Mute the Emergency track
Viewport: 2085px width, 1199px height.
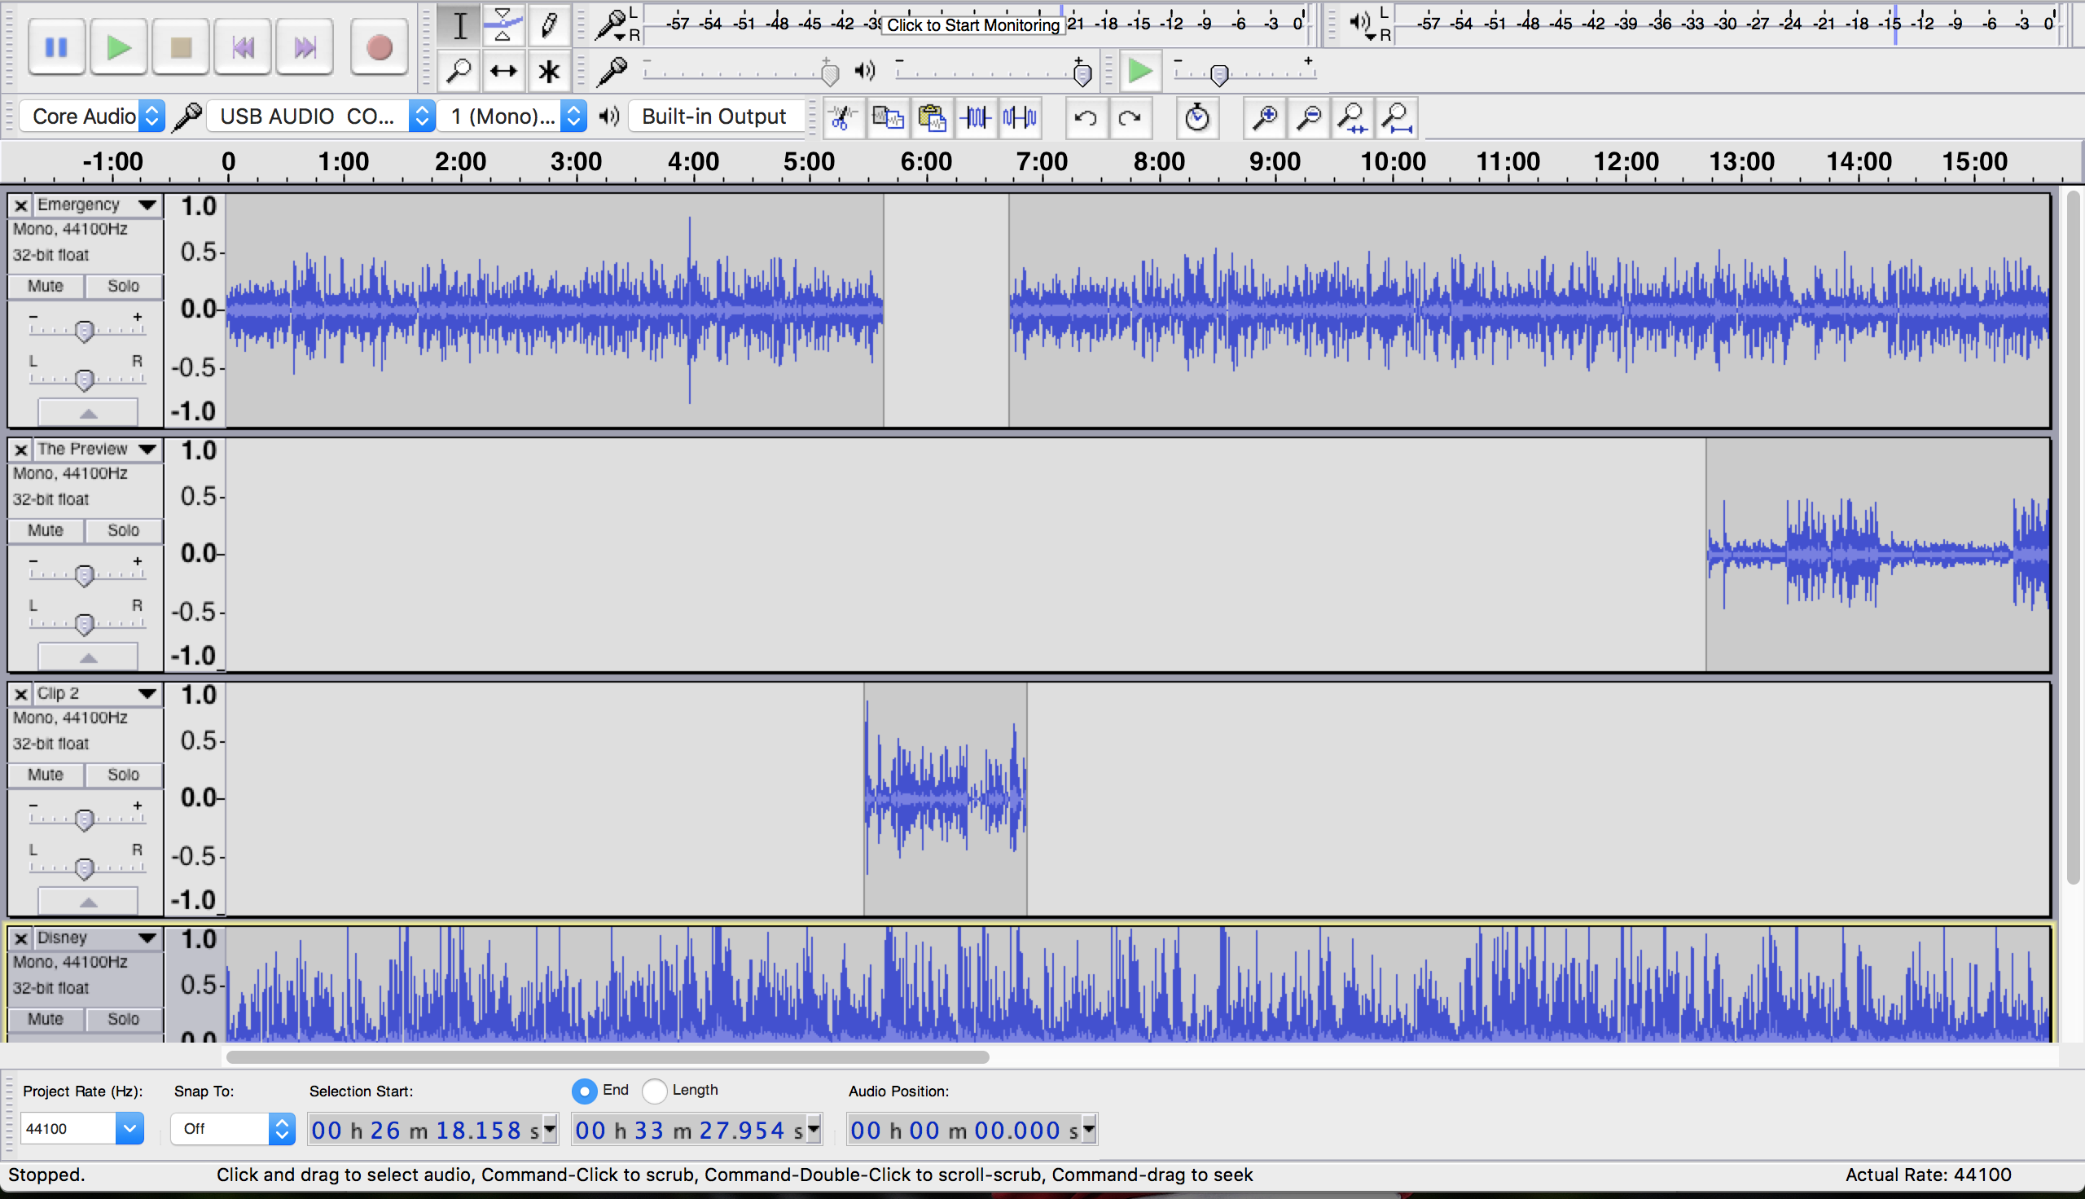coord(46,286)
